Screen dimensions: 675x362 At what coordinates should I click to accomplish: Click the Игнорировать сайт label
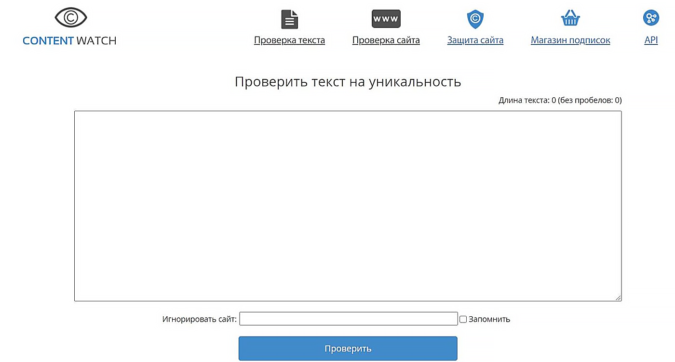pyautogui.click(x=200, y=319)
